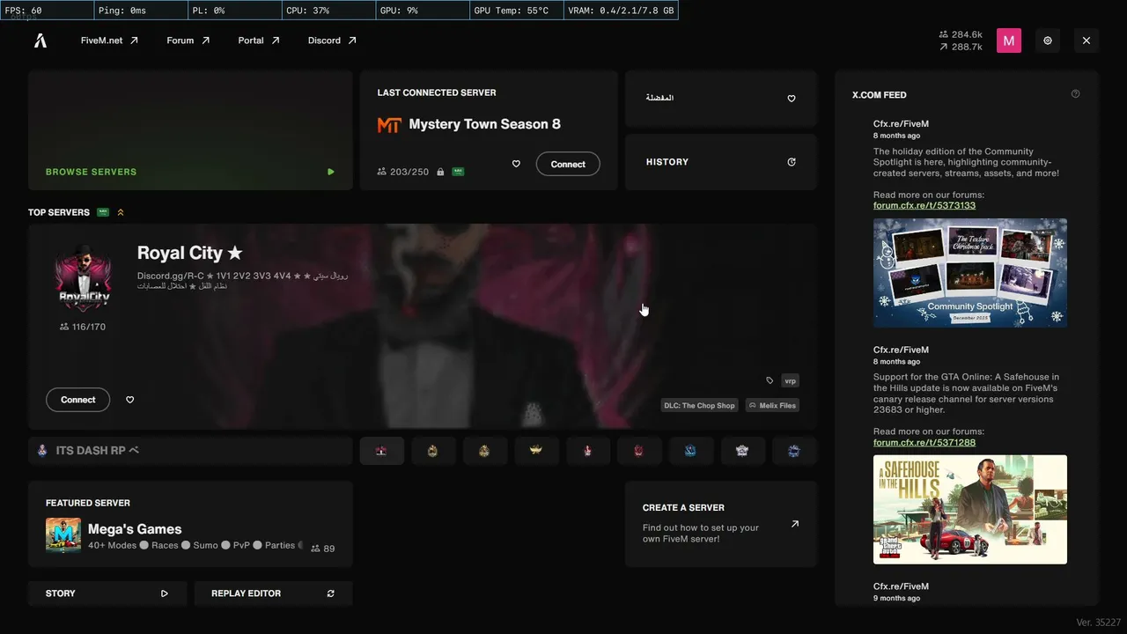Open the Replay Editor
This screenshot has width=1127, height=634.
pos(273,593)
